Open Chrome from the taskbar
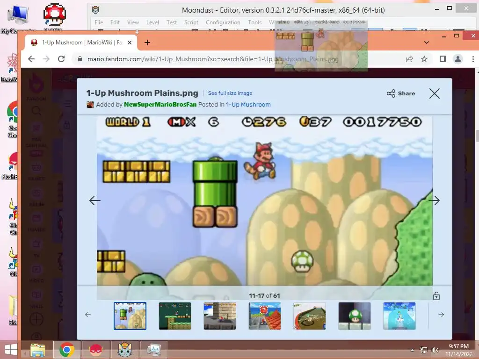This screenshot has width=479, height=359. (x=67, y=350)
